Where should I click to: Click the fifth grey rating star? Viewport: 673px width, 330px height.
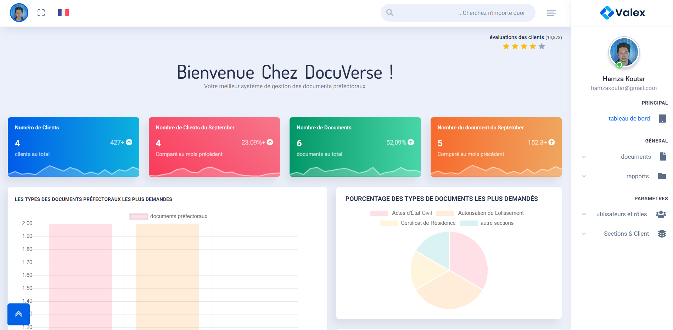(x=542, y=46)
